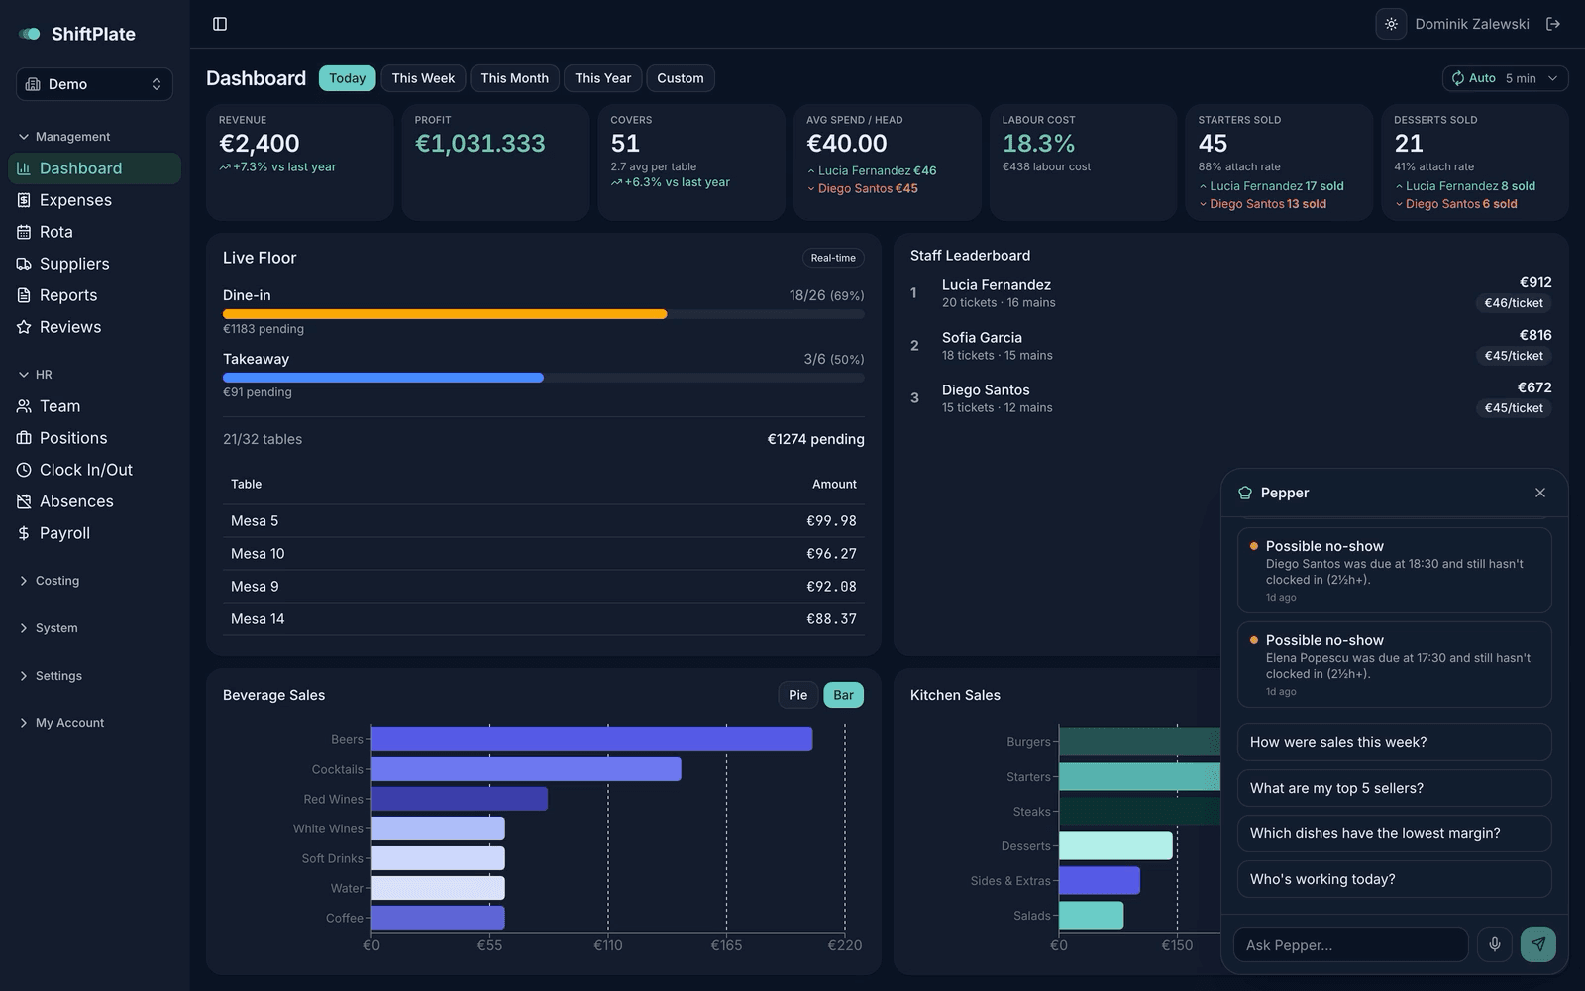Toggle the sidebar panel icon

pyautogui.click(x=220, y=24)
